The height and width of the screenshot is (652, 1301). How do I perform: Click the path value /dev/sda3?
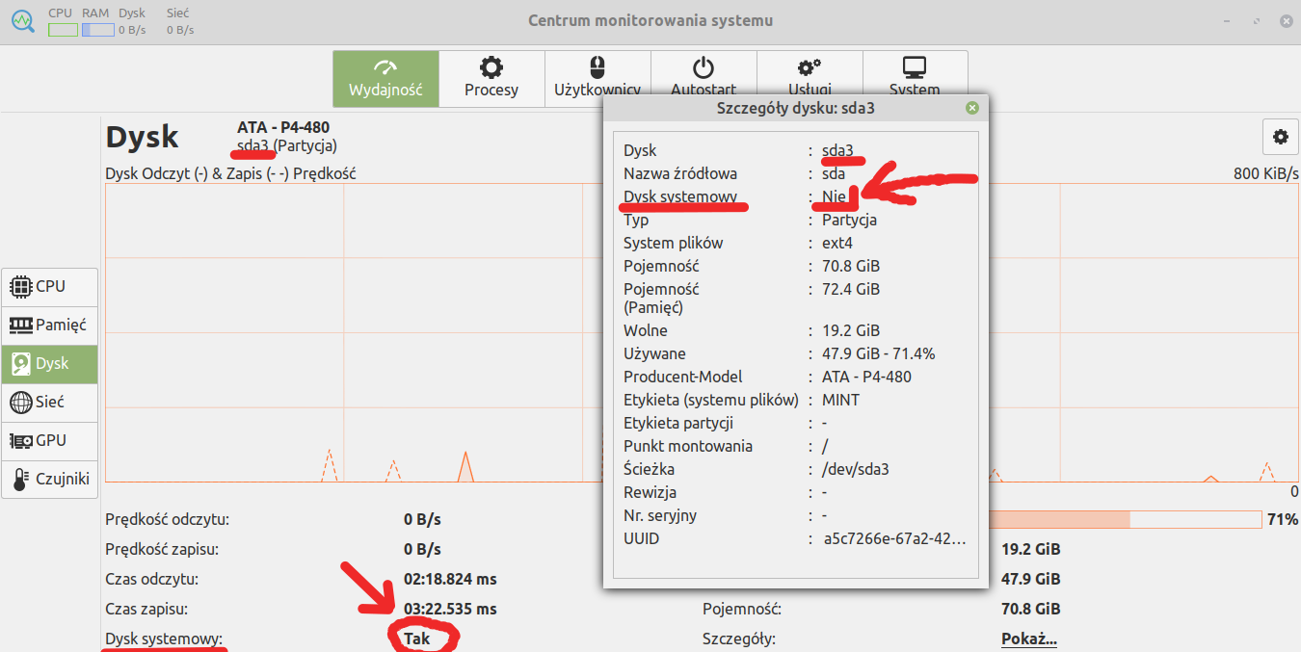[856, 470]
